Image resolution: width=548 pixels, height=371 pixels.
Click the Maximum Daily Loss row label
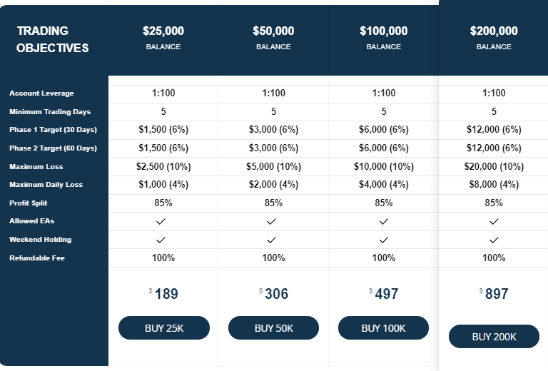46,185
